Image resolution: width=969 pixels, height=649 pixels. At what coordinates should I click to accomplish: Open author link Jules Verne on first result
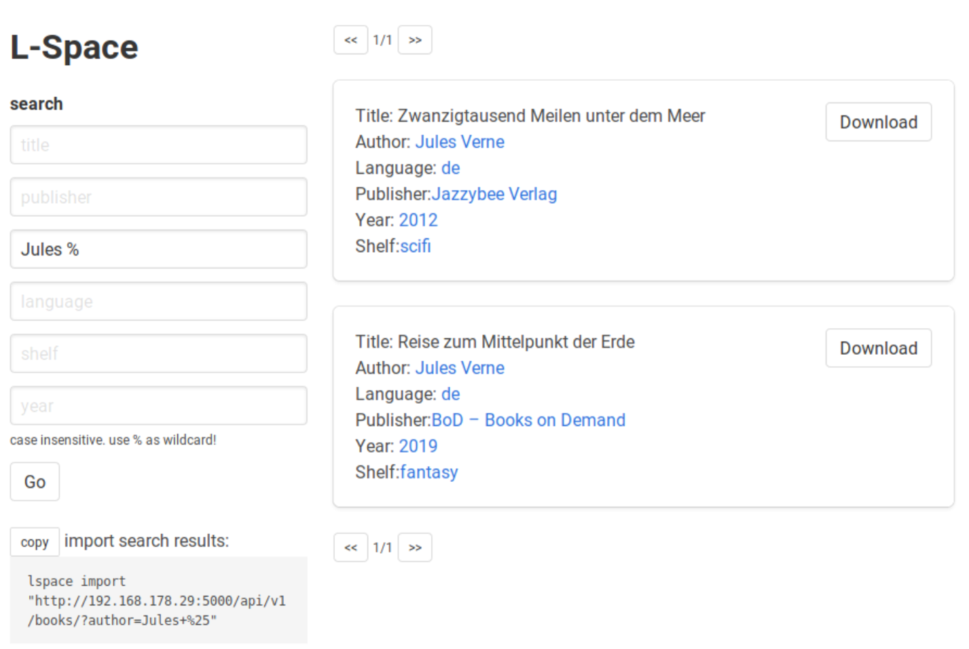tap(460, 141)
